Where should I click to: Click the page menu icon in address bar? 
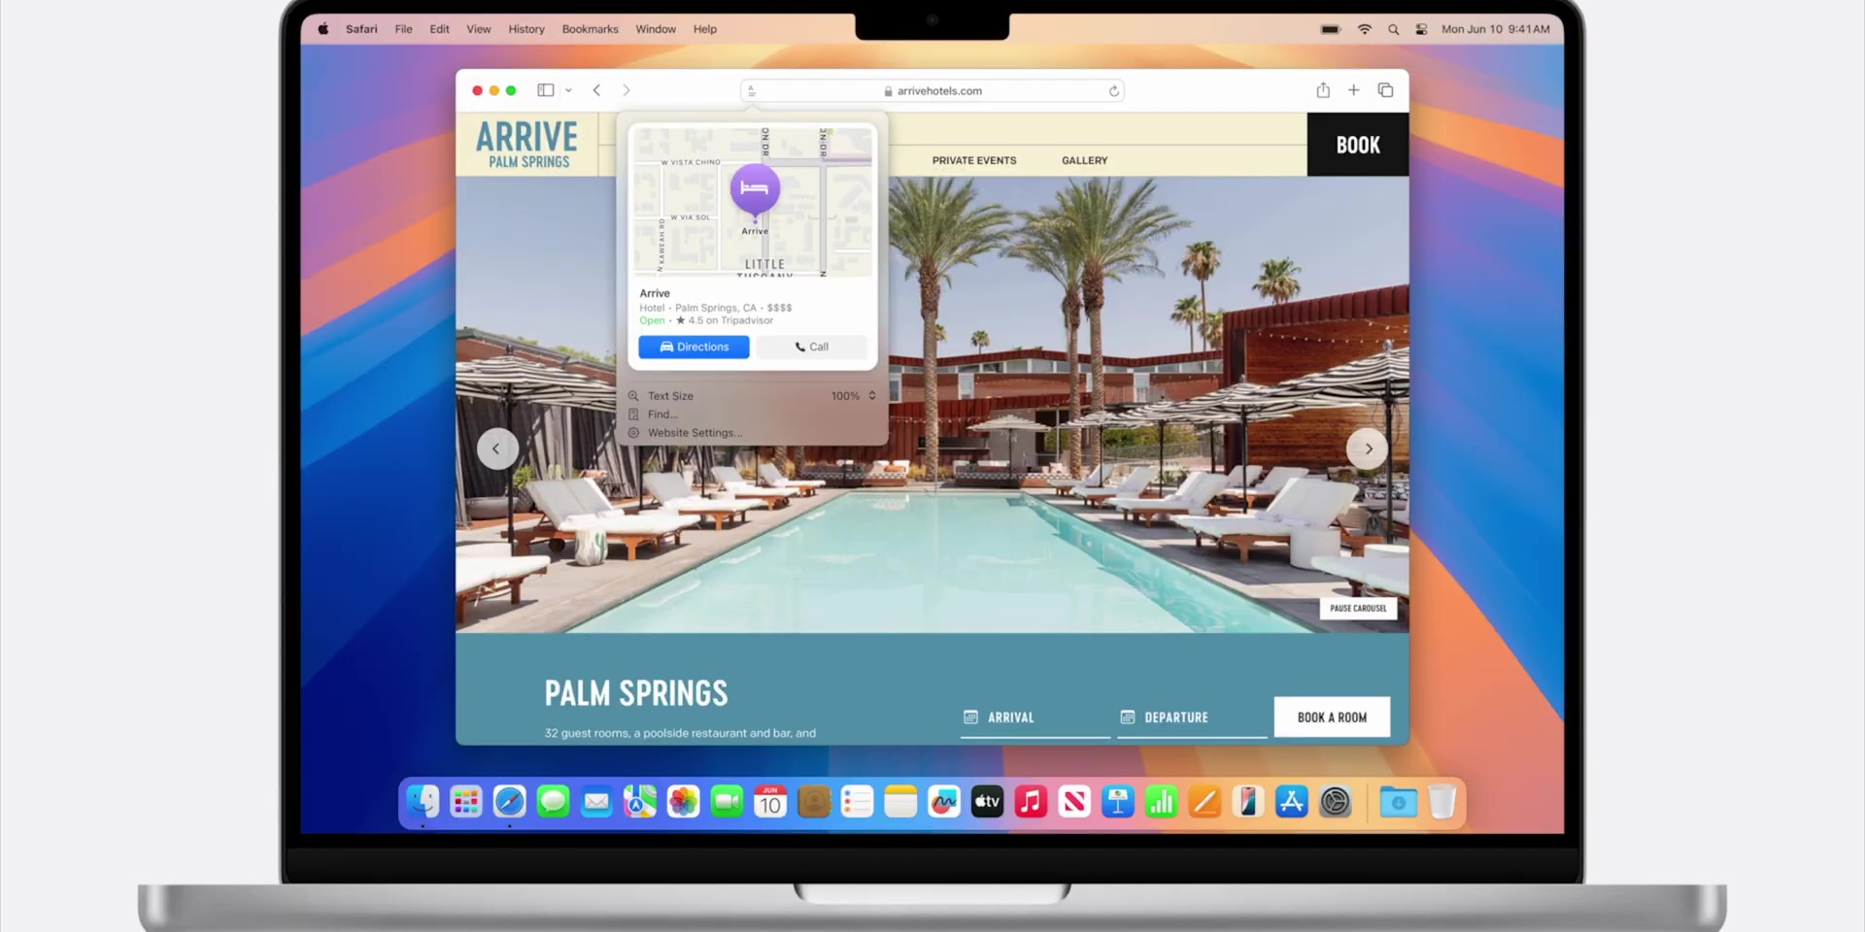tap(753, 90)
